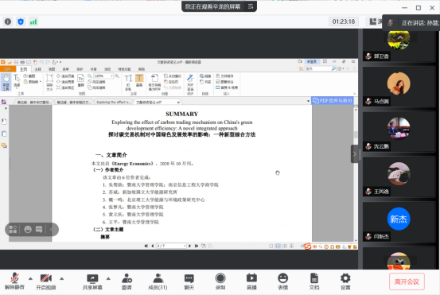Start sharing with 共享屏幕 icon

coord(92,281)
